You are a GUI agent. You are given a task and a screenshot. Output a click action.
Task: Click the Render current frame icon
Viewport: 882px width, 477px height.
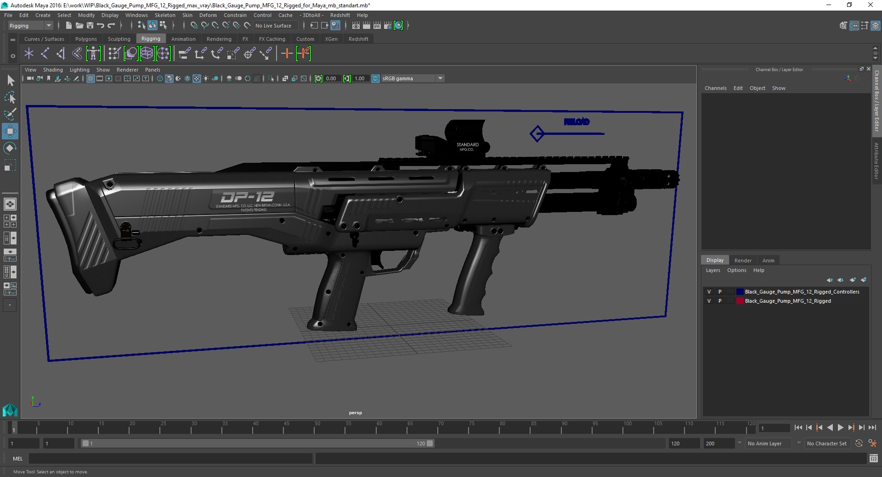366,26
